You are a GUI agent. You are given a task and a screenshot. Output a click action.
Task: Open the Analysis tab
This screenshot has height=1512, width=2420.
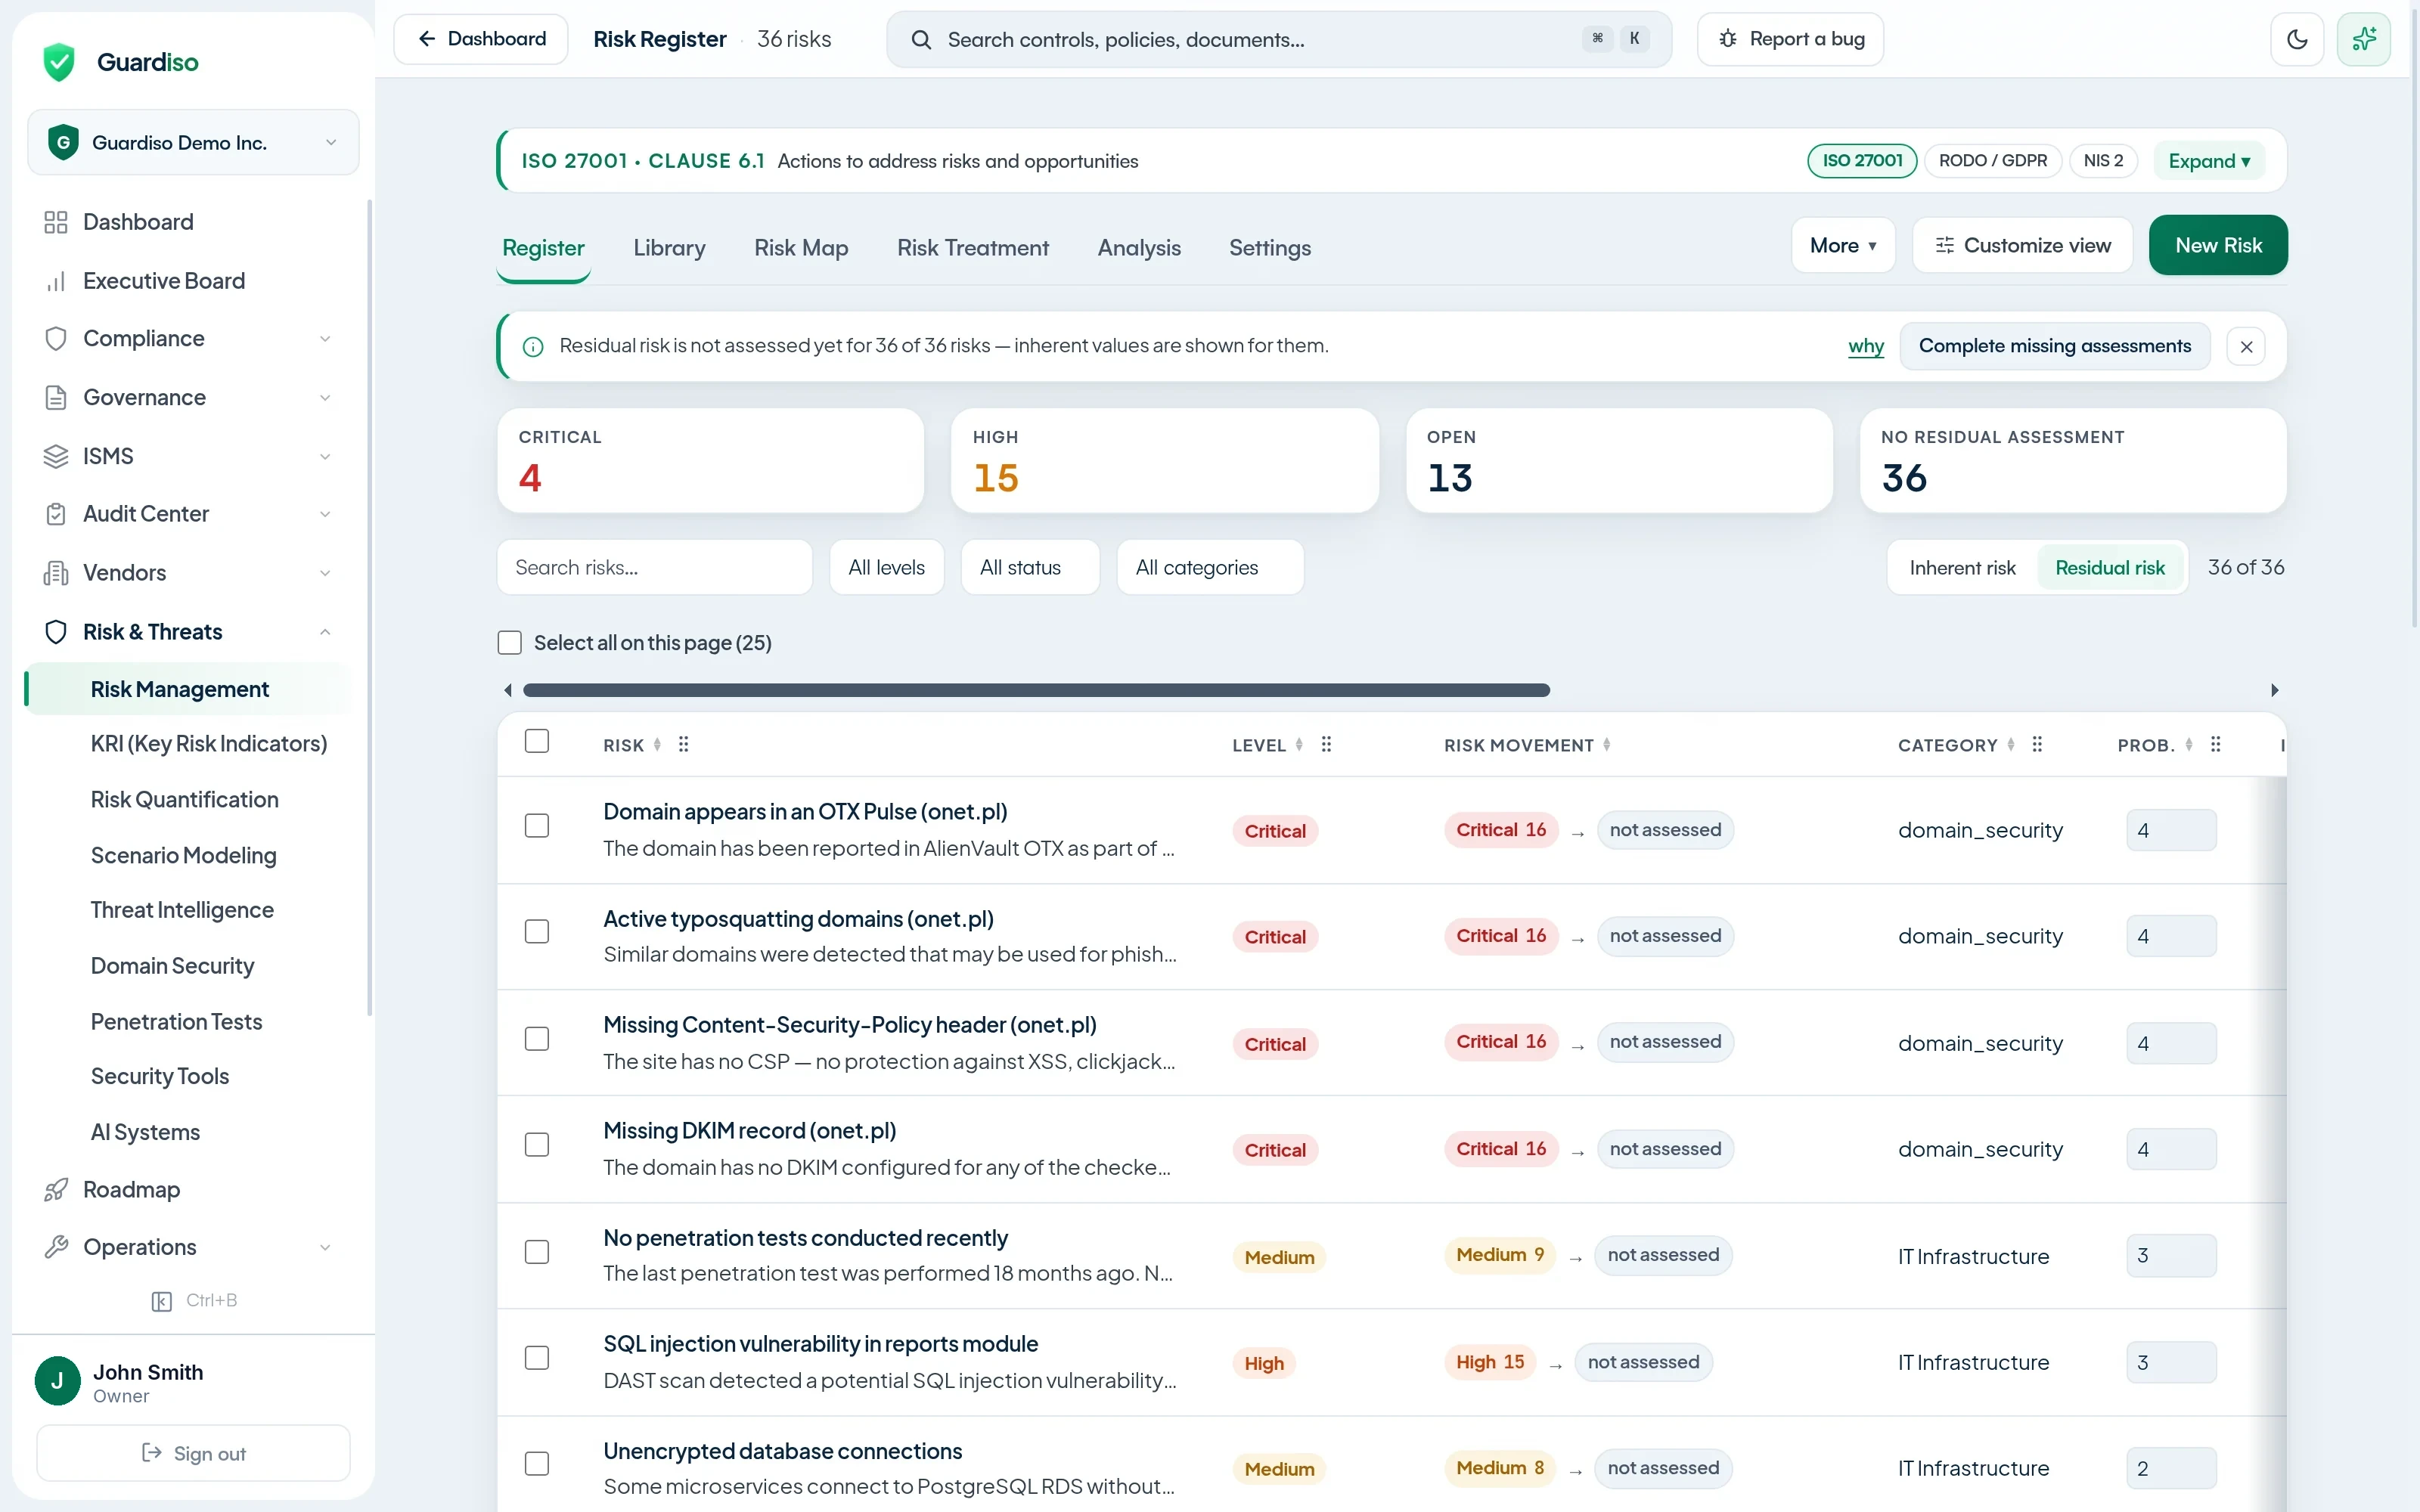1139,248
